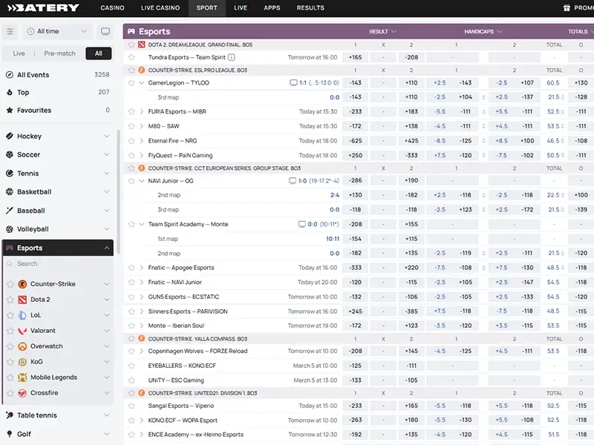Click the Soccer ball icon
Viewport: 594px width, 445px height.
[x=10, y=155]
